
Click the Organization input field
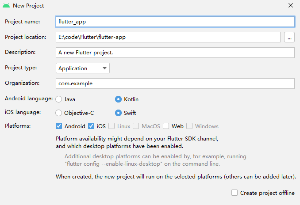coord(175,84)
